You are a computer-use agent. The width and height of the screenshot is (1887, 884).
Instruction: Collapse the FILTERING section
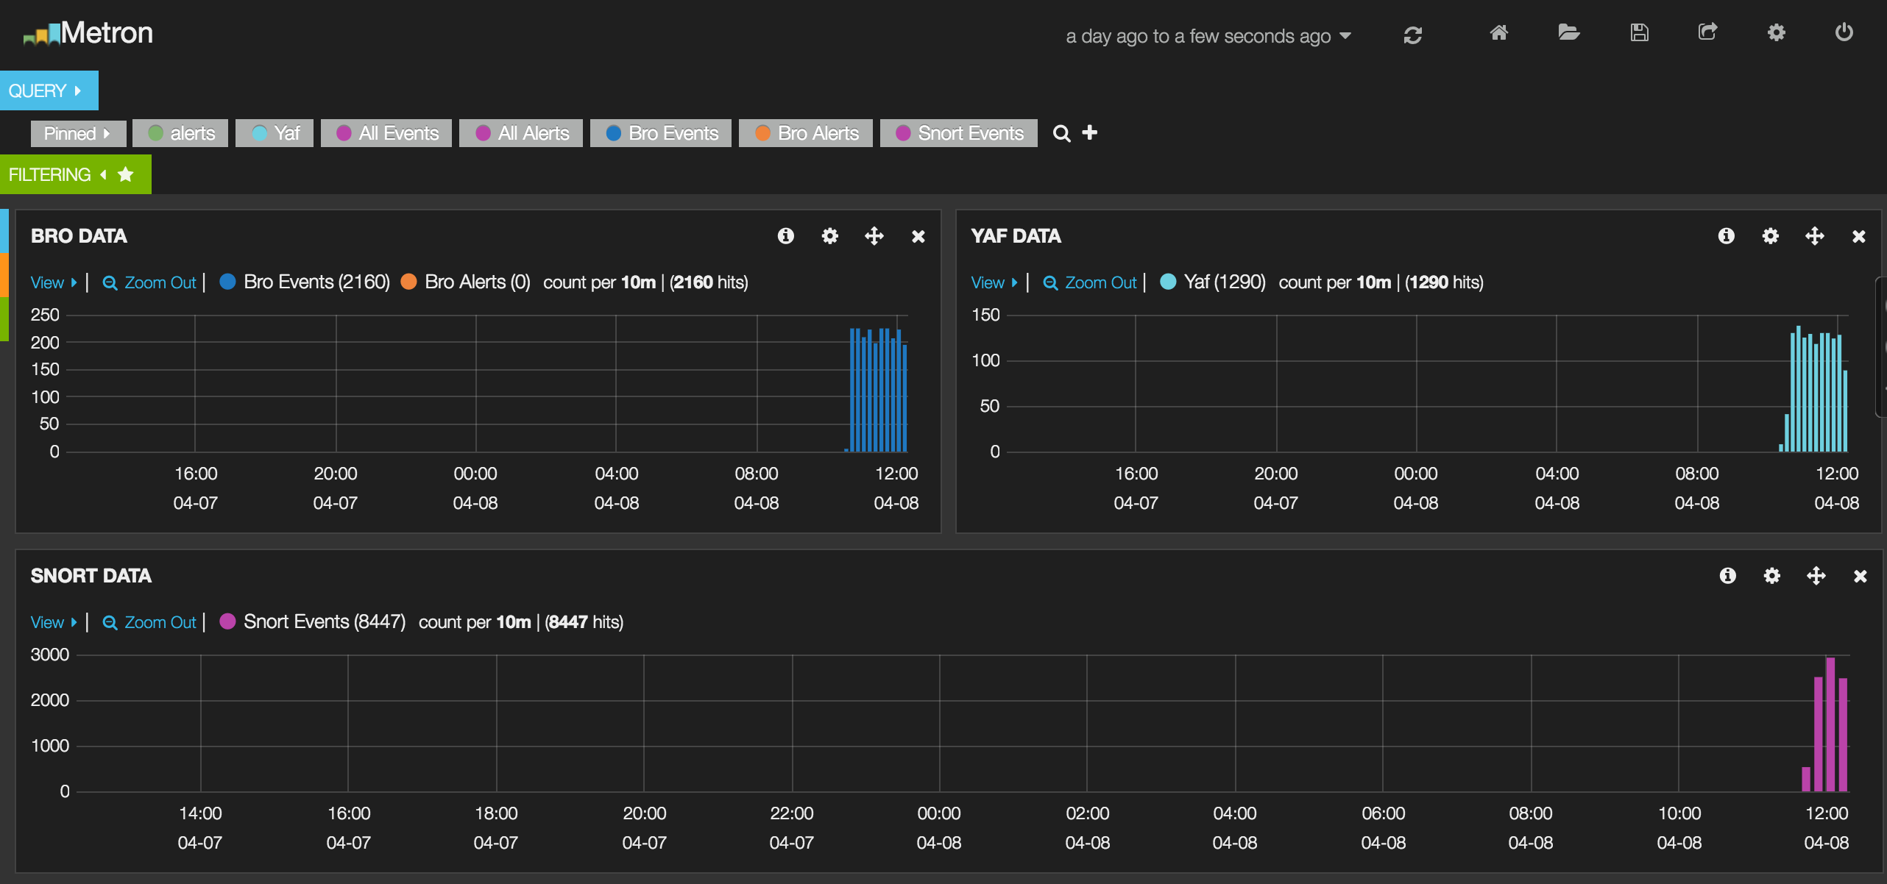click(102, 174)
